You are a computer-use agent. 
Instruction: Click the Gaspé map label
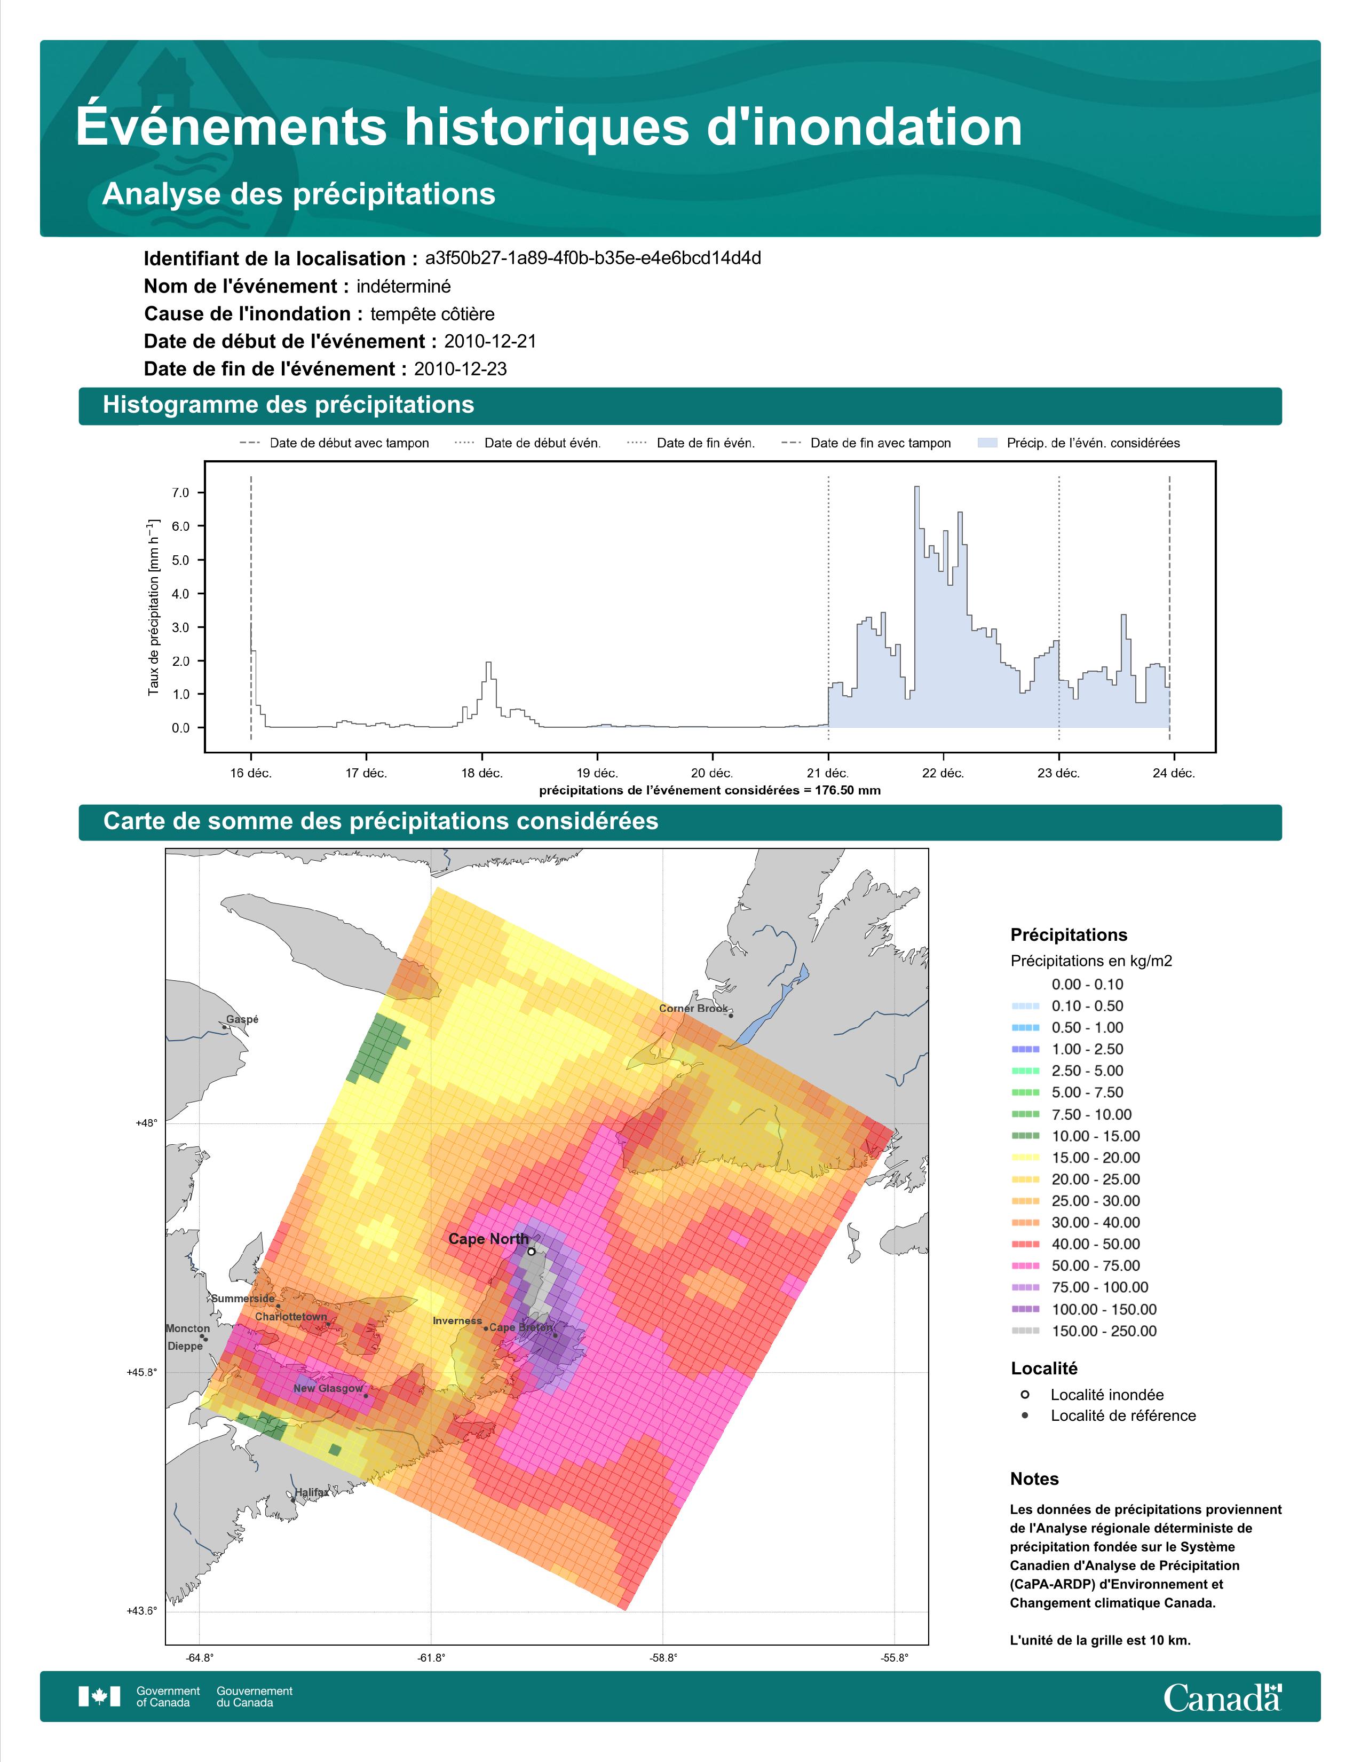click(x=242, y=1019)
